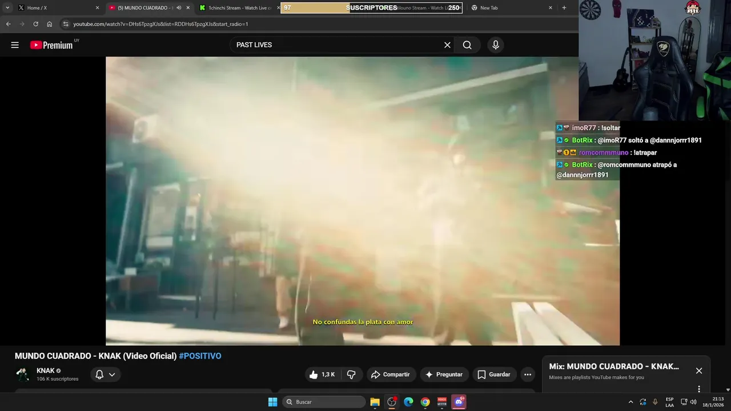Click the MUNDO CUADRADO video title
Screen dimensions: 731x411
pyautogui.click(x=95, y=356)
